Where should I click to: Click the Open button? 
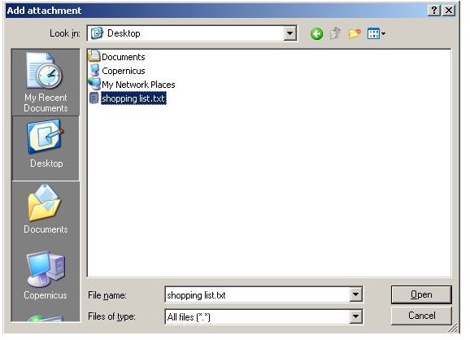(421, 294)
